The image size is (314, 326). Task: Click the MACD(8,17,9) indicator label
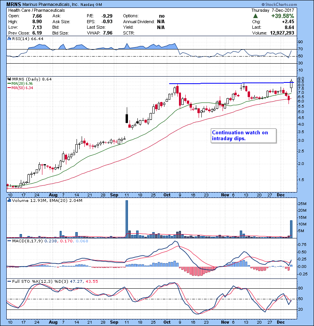[x=27, y=241]
